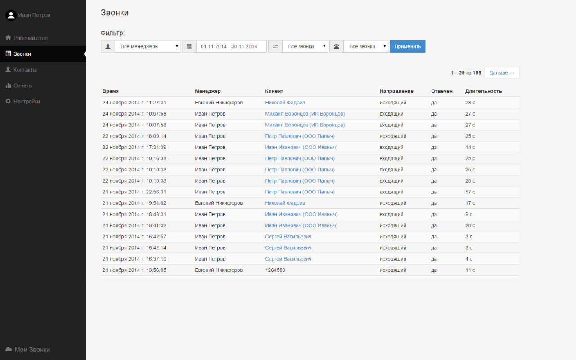Open Сергей Васильевич link in the 16:42:14 row
Screen dimensions: 576x360
click(x=288, y=248)
